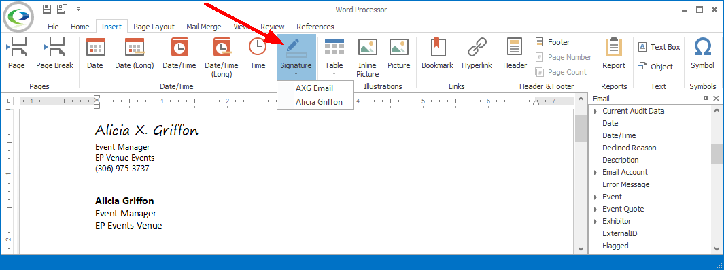
Task: Insert a Report
Action: pos(614,54)
